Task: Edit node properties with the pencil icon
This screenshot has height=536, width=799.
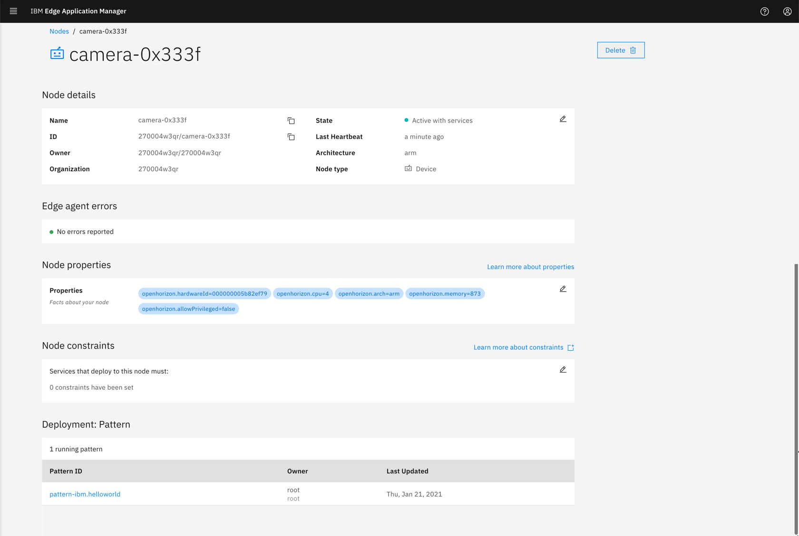Action: (x=563, y=288)
